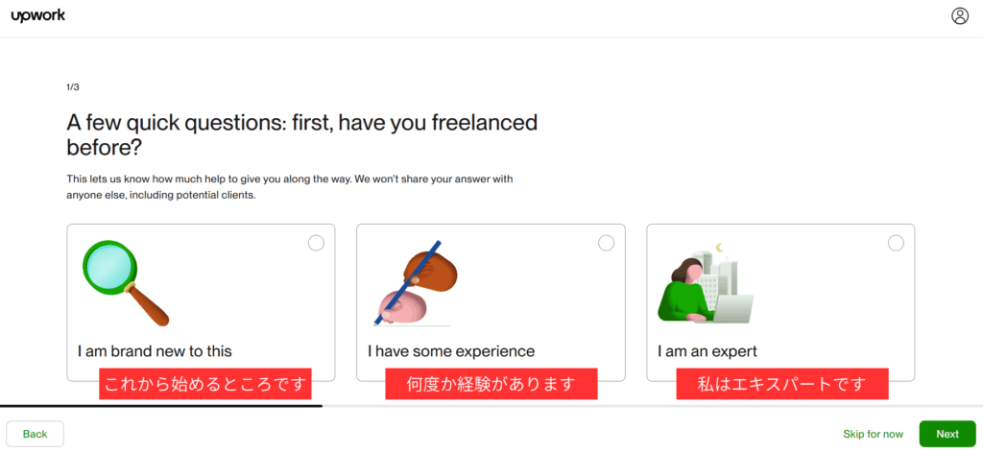Choose the 'I have some experience' label

(451, 351)
